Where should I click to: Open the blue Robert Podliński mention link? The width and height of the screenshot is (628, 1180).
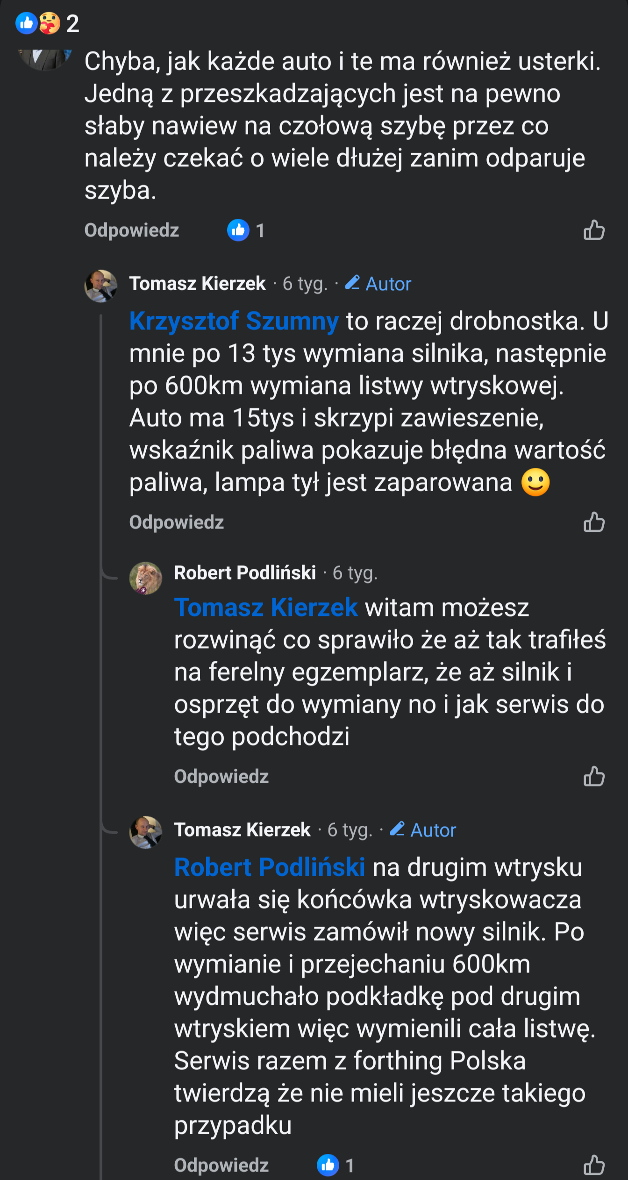269,867
